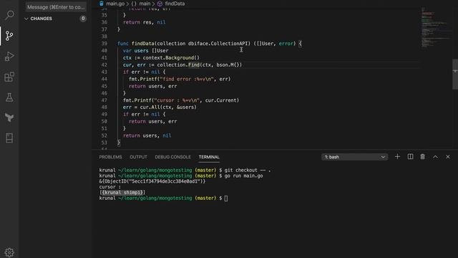The height and width of the screenshot is (258, 458).
Task: Click 'context.Background()' on line 41
Action: (171, 57)
